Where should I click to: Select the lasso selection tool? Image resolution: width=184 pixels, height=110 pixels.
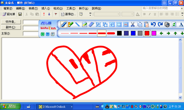112,25
